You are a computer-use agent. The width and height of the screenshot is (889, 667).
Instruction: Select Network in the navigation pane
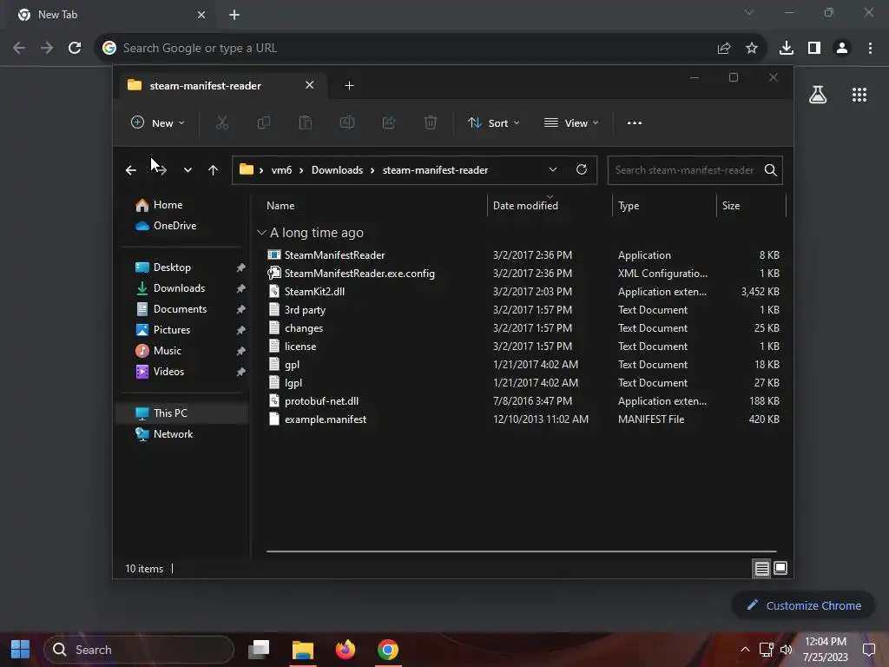point(173,434)
